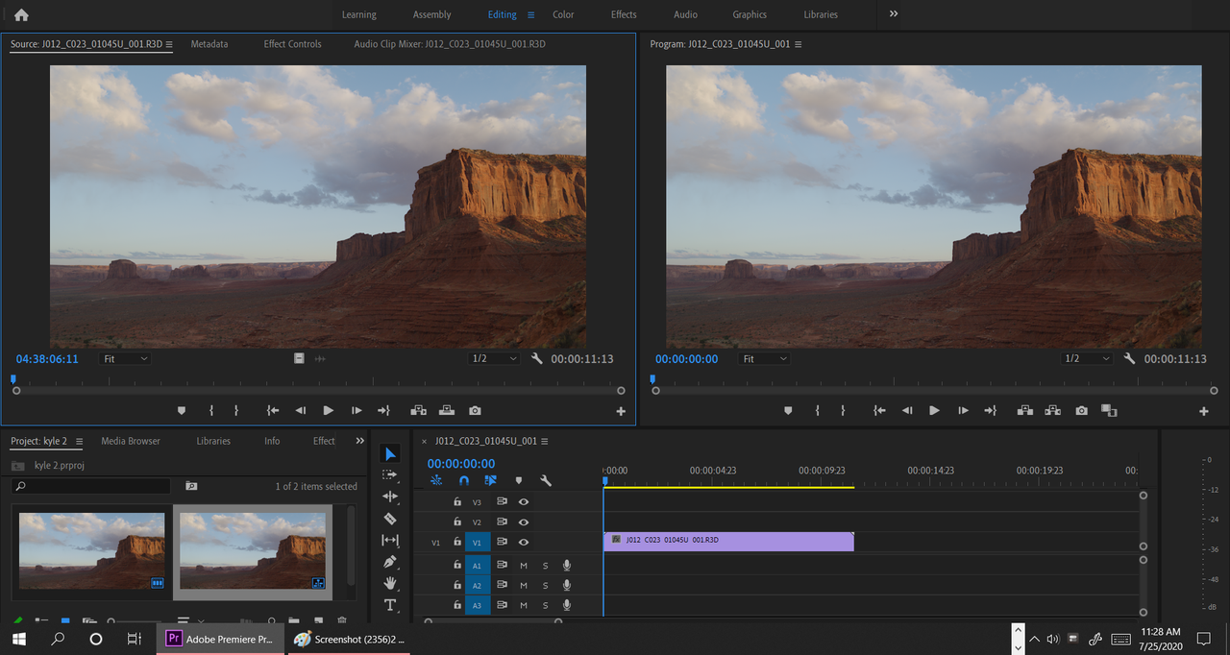The width and height of the screenshot is (1230, 655).
Task: Open the Effect Controls tab
Action: pyautogui.click(x=292, y=44)
